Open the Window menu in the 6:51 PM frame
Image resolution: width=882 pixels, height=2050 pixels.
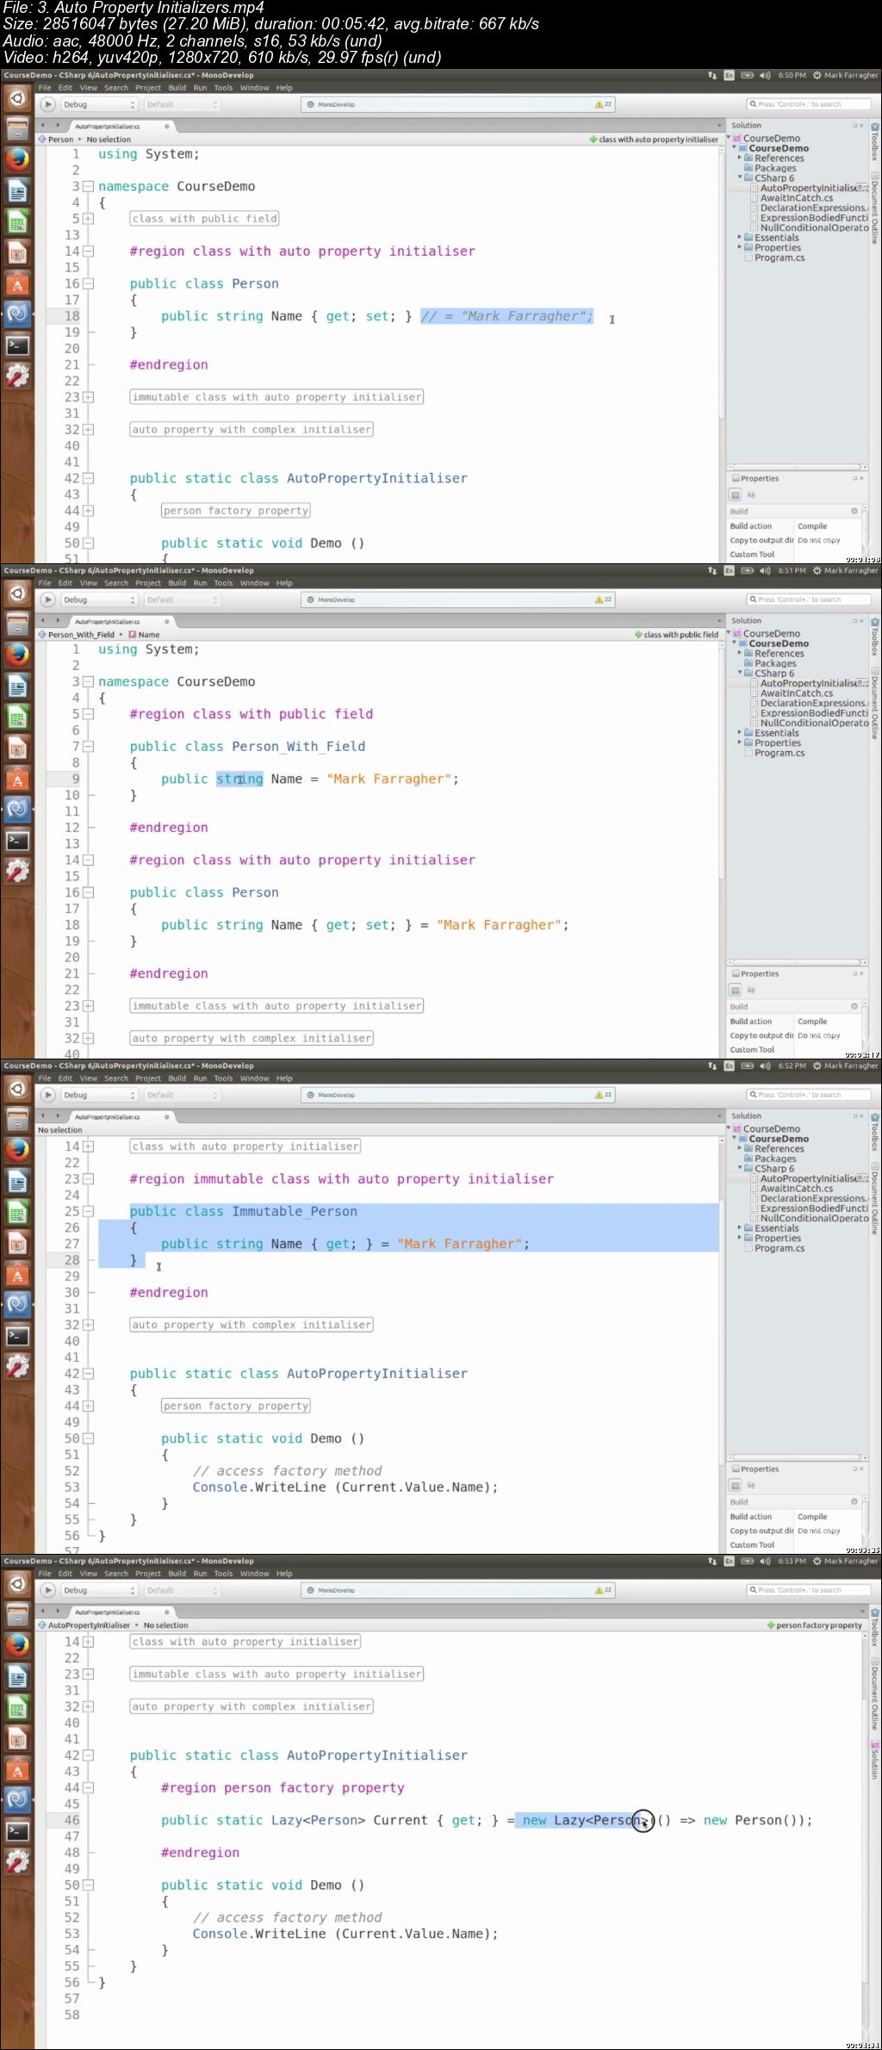coord(254,583)
